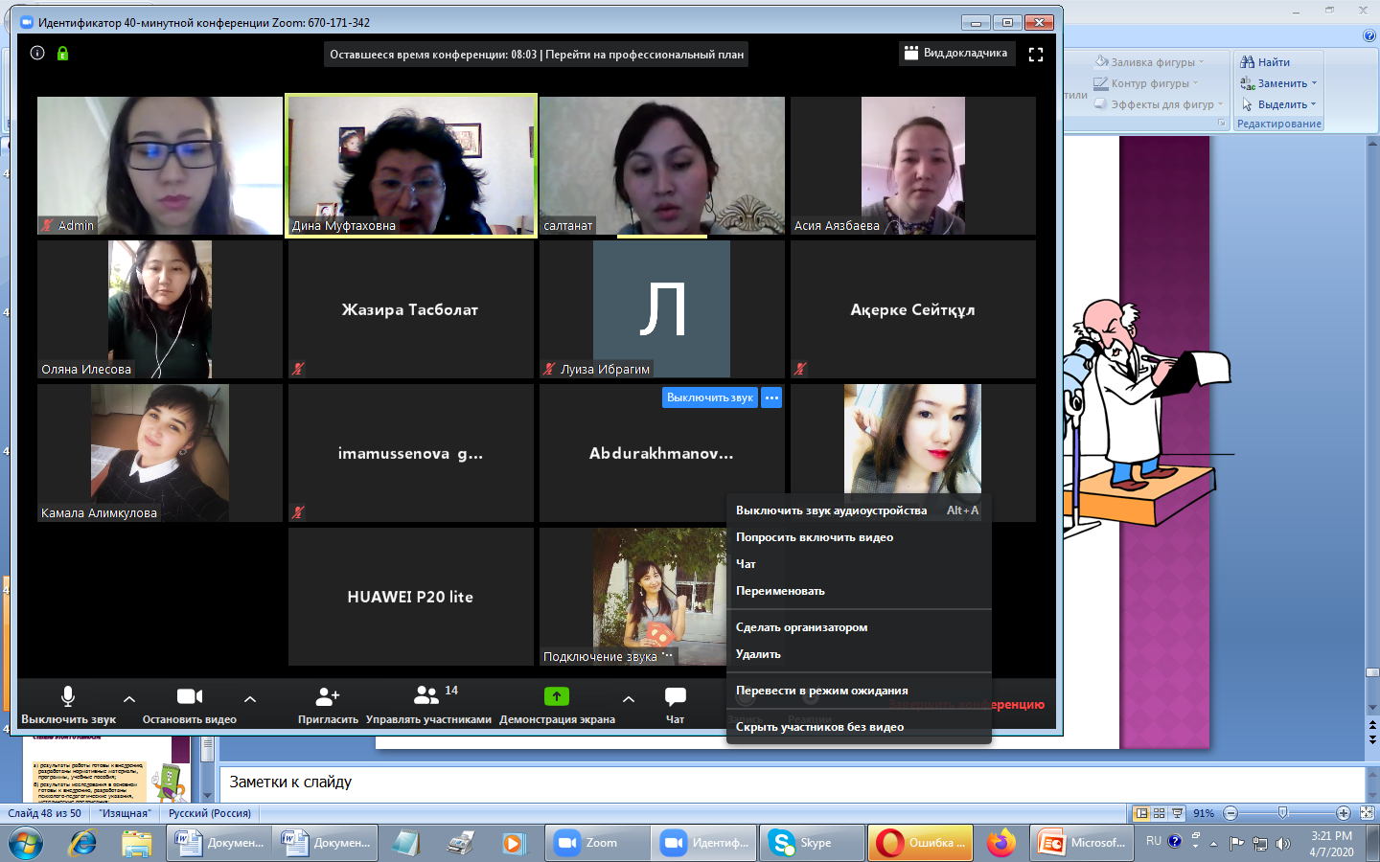Click the RU input language indicator
The width and height of the screenshot is (1380, 862).
(x=1154, y=841)
